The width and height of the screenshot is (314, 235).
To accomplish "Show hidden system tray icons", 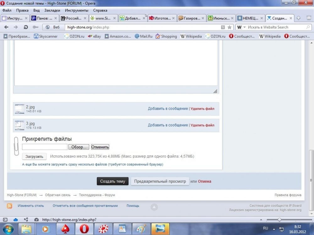I will pyautogui.click(x=274, y=229).
